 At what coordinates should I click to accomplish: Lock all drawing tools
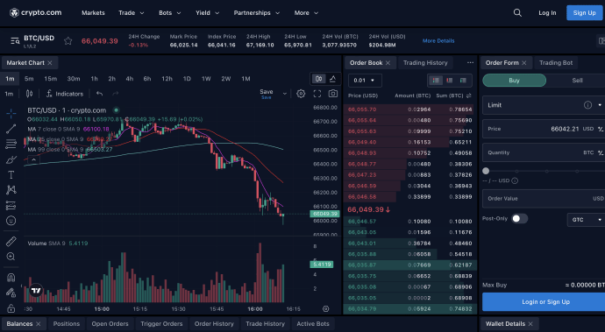(x=11, y=308)
